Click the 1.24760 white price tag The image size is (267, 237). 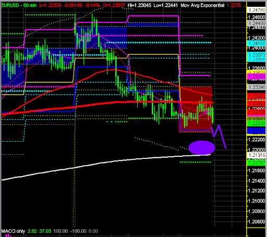click(x=257, y=10)
